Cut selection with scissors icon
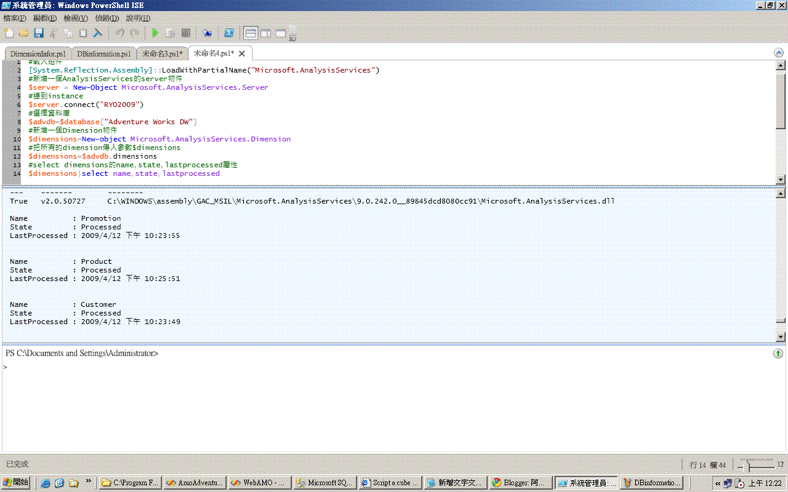This screenshot has height=492, width=788. click(54, 33)
